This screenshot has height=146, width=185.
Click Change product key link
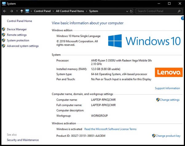pyautogui.click(x=168, y=136)
